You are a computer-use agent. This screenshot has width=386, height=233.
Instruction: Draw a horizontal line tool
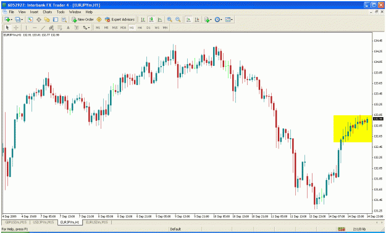pyautogui.click(x=35, y=28)
